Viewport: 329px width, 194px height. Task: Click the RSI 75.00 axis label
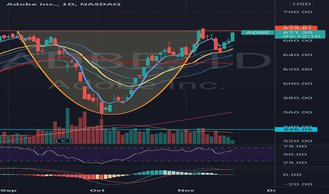click(295, 146)
